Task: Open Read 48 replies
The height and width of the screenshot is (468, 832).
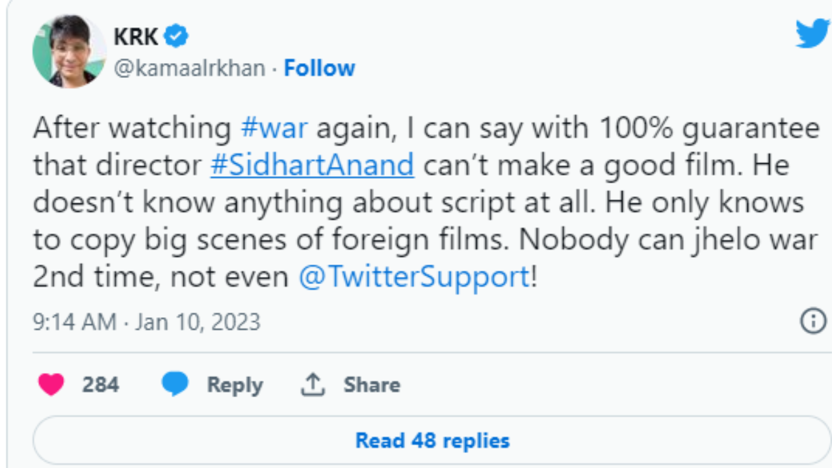Action: pyautogui.click(x=432, y=440)
